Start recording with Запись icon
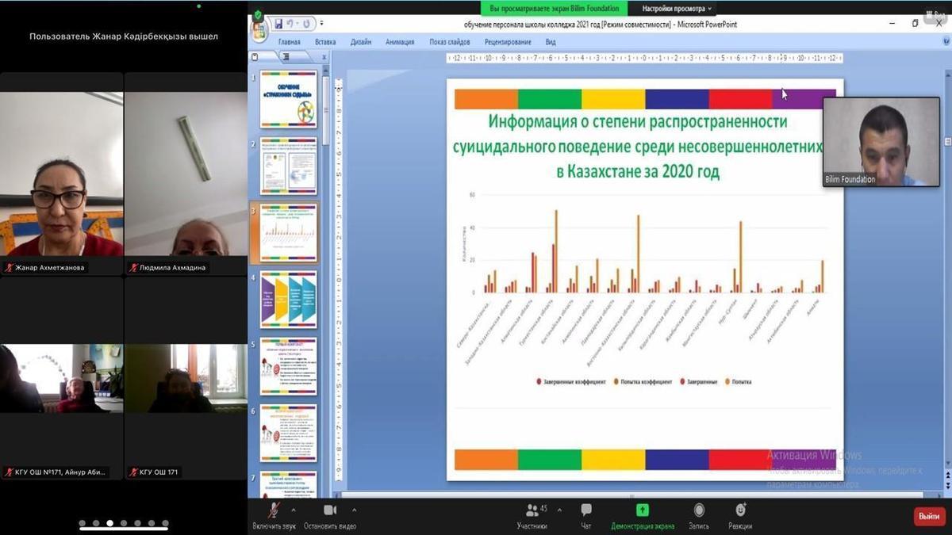Viewport: 952px width, 535px height. pos(699,510)
